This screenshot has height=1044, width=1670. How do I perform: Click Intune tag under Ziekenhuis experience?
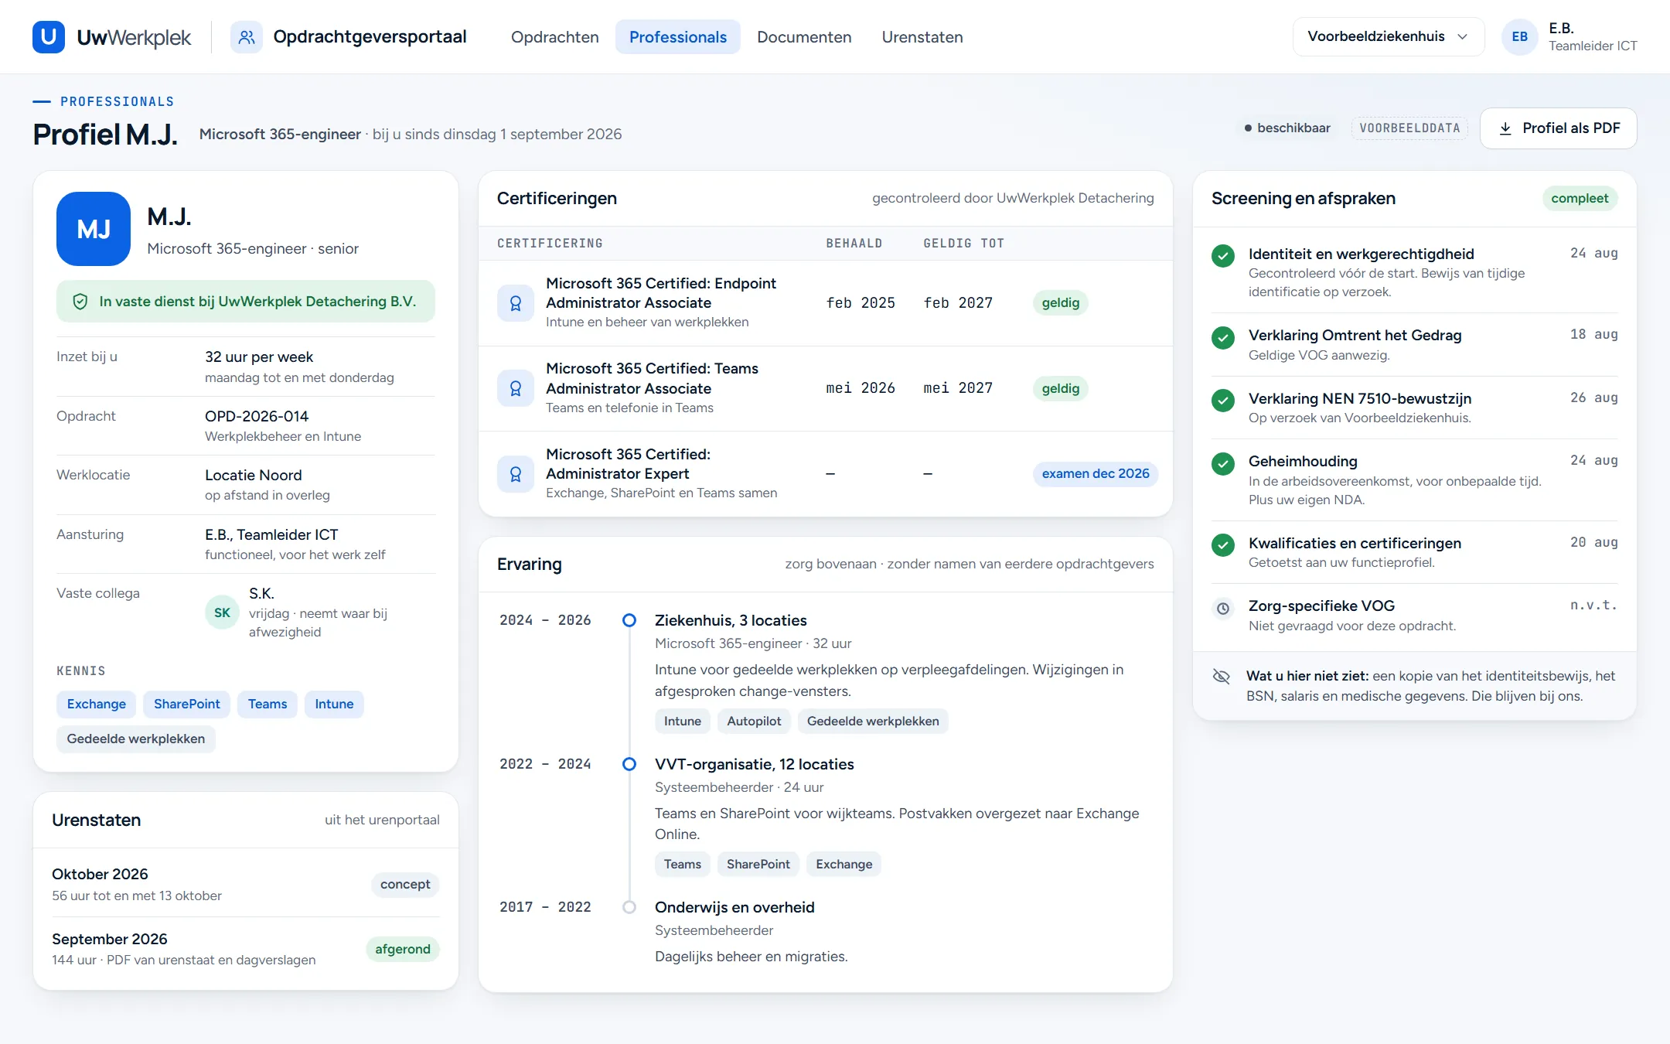(x=683, y=722)
